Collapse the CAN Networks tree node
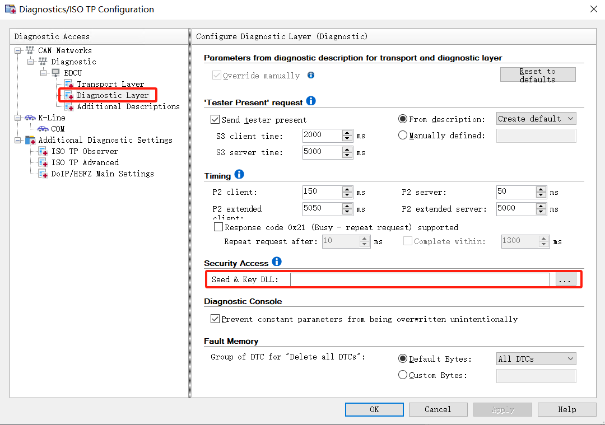This screenshot has width=605, height=425. pos(18,50)
